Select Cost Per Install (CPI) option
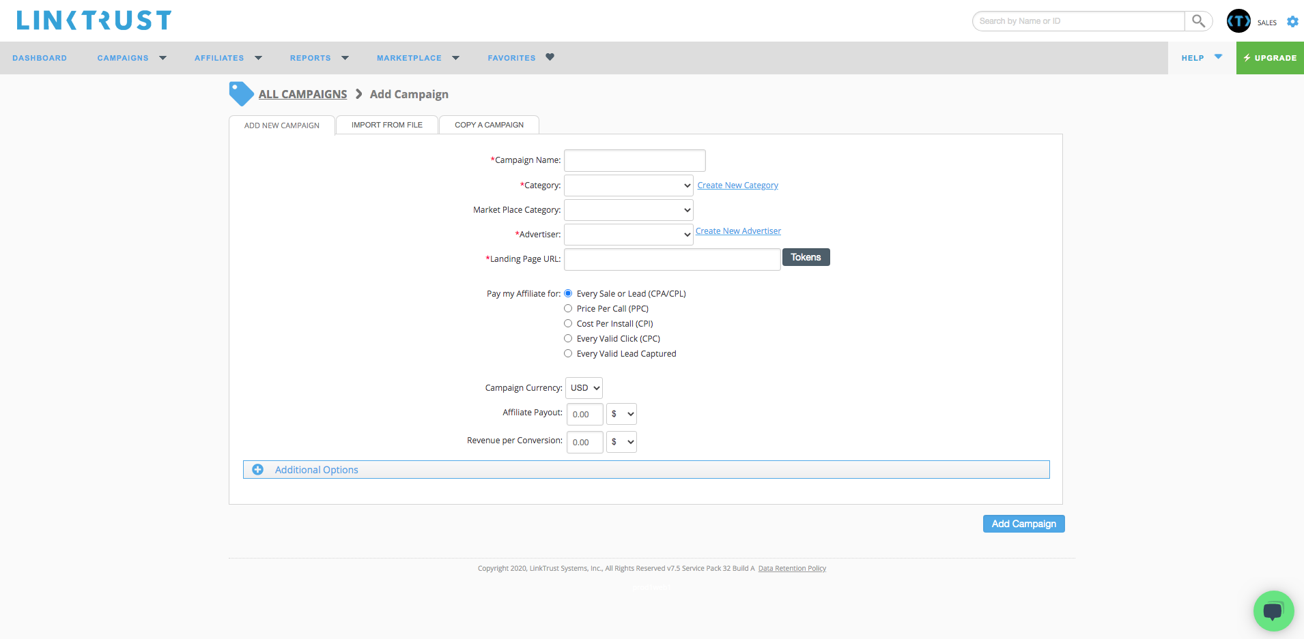Viewport: 1304px width, 639px height. pos(568,324)
